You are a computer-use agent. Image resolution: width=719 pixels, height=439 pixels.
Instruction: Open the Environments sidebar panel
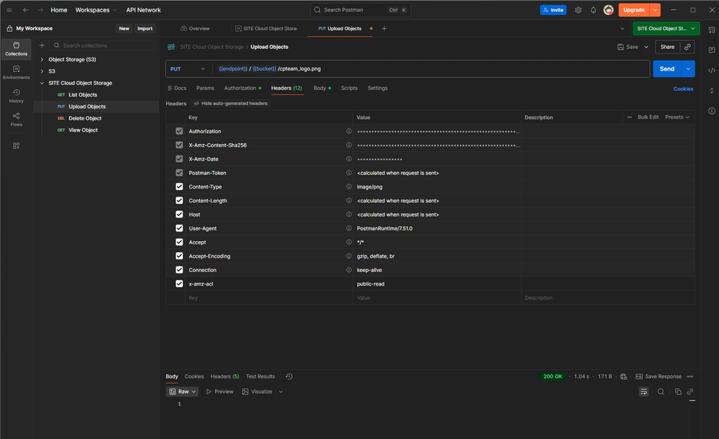16,72
